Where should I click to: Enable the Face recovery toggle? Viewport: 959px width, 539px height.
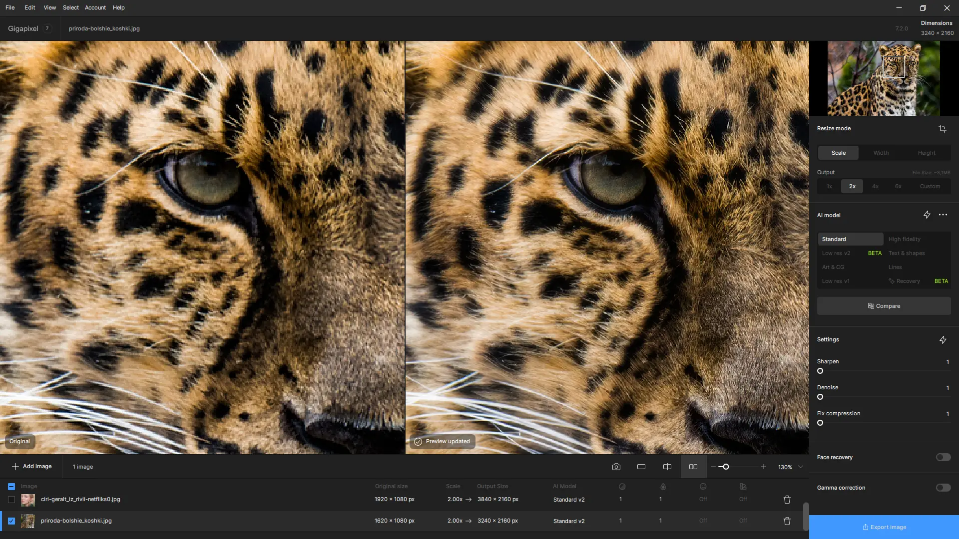point(943,457)
